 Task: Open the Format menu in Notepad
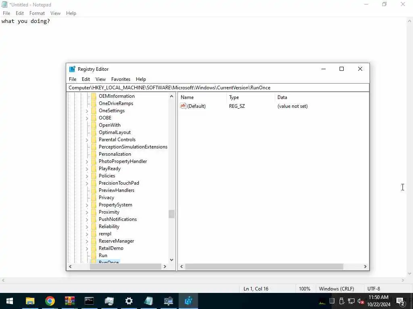pos(37,13)
